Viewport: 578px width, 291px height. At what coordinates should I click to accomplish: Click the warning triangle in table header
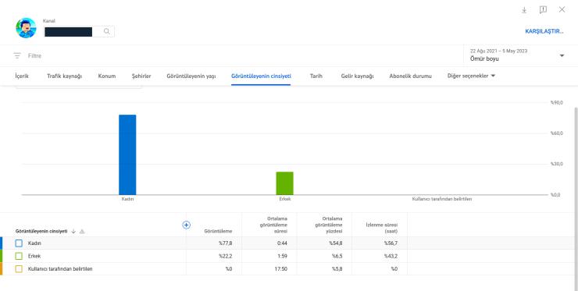[82, 232]
